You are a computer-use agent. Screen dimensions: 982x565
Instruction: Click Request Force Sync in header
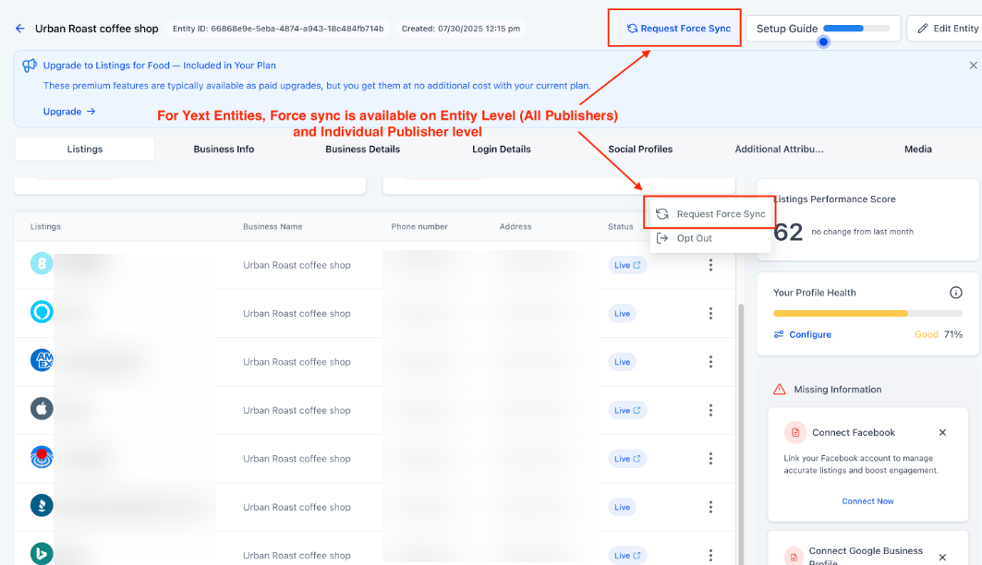tap(677, 29)
